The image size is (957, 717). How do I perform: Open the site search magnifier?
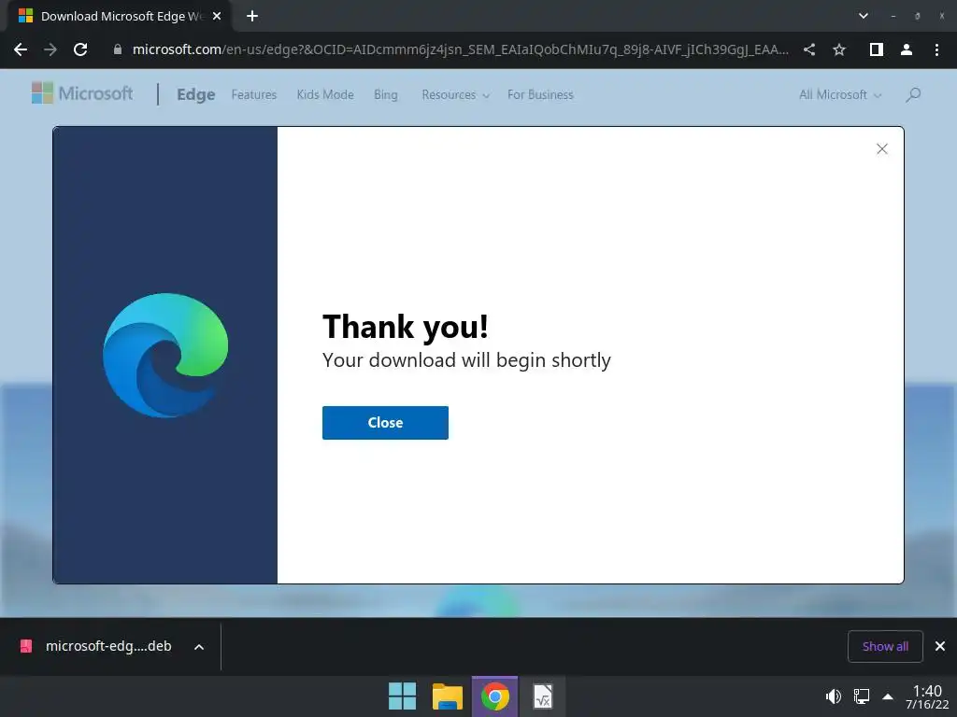coord(913,94)
